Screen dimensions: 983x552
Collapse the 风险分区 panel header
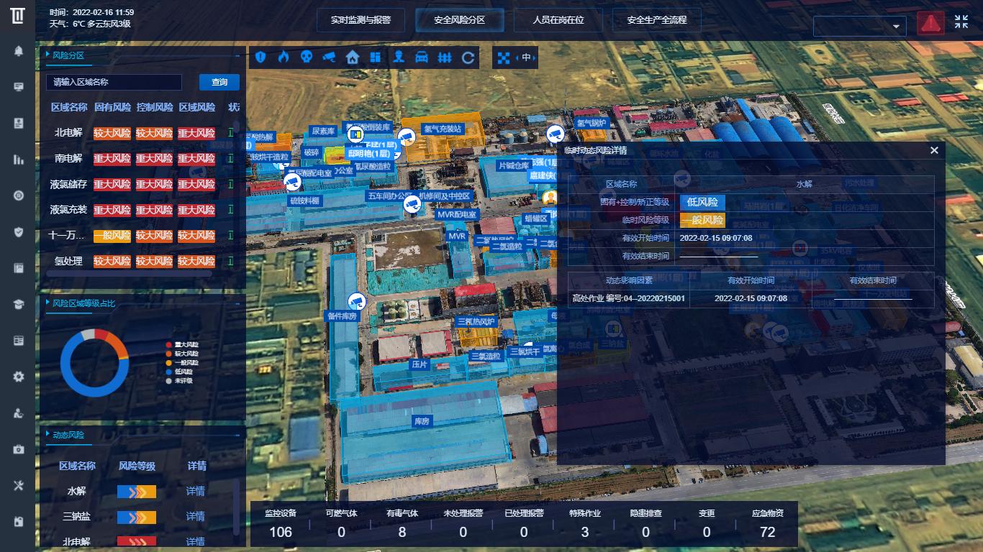point(238,55)
